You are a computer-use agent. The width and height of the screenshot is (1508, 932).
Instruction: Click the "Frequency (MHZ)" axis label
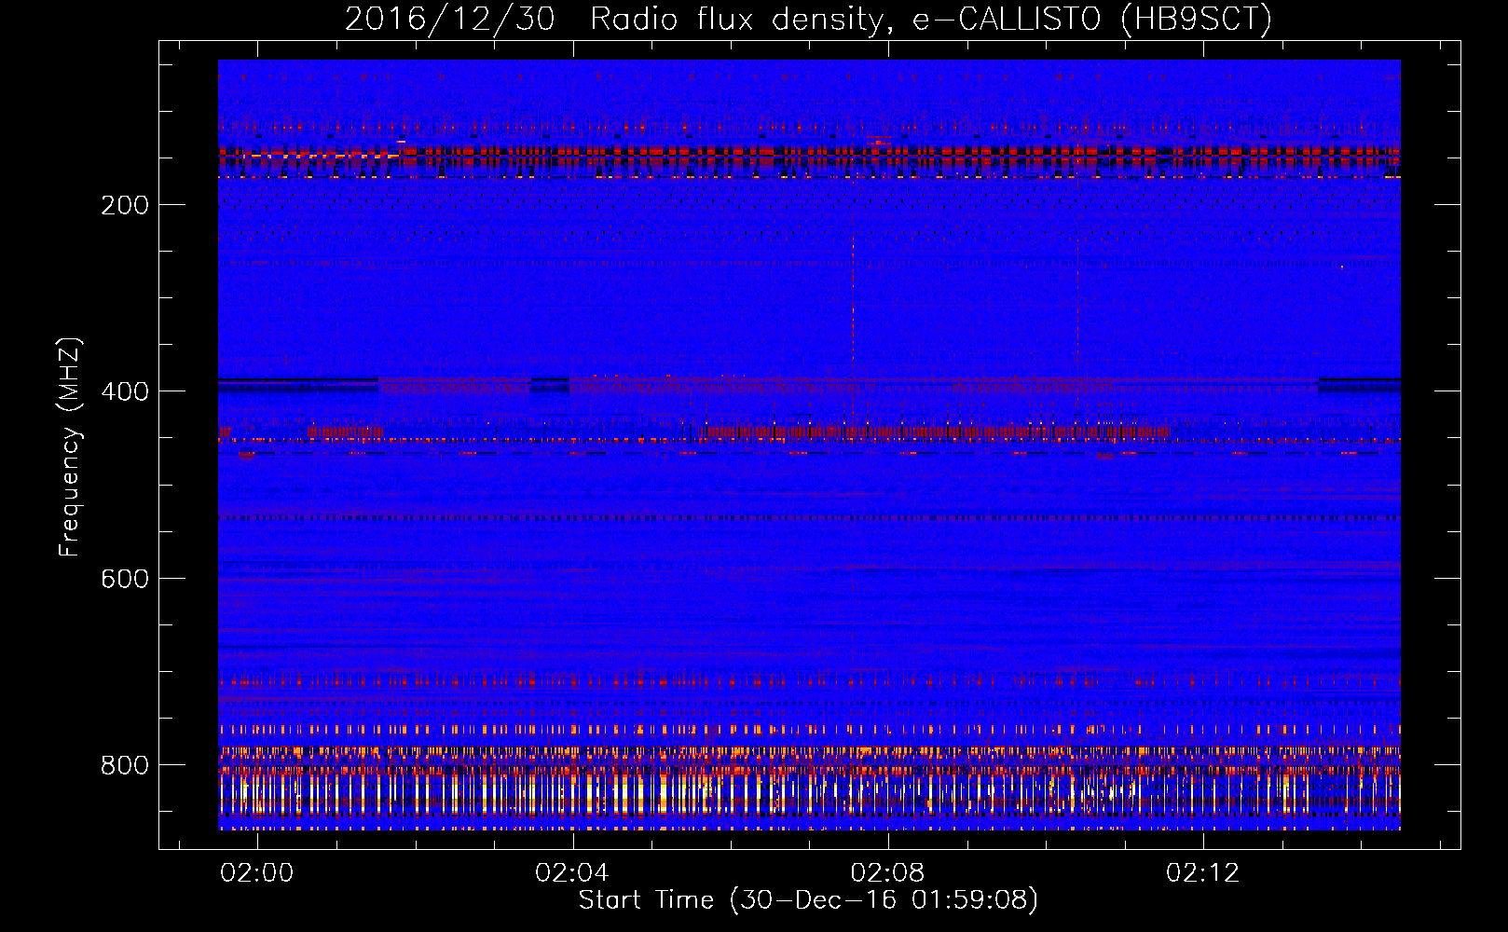pyautogui.click(x=70, y=446)
